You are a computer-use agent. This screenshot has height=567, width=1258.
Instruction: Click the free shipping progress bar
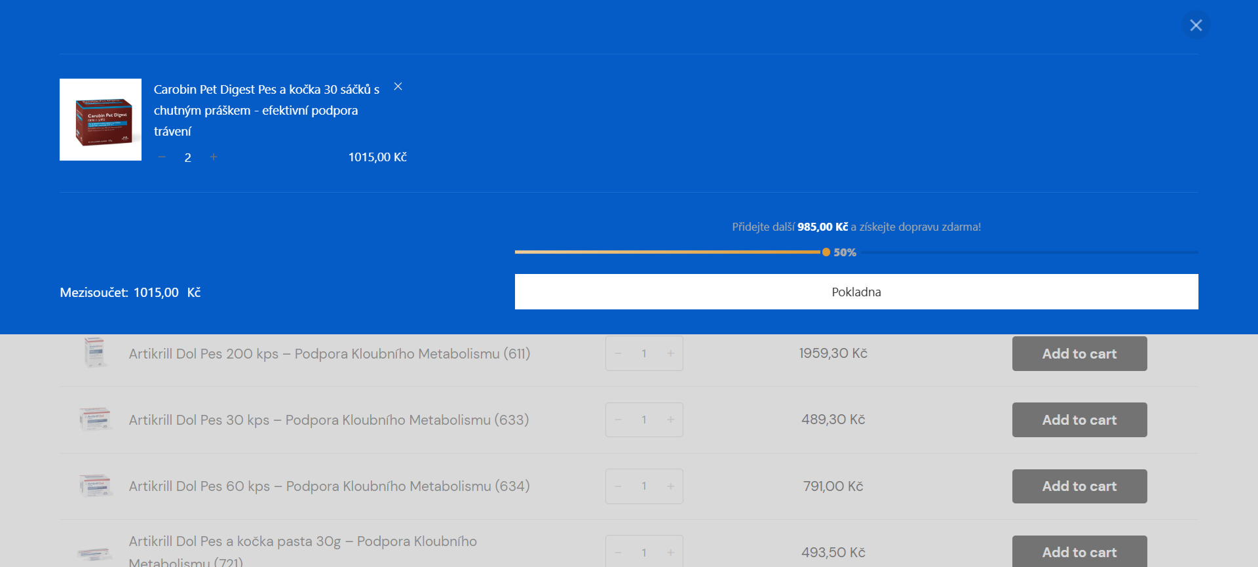coord(856,252)
